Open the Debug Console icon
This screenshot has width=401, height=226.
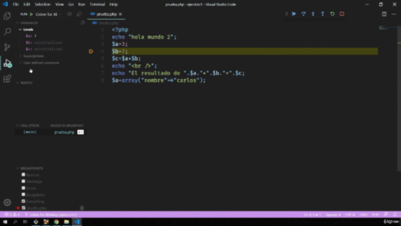point(79,14)
